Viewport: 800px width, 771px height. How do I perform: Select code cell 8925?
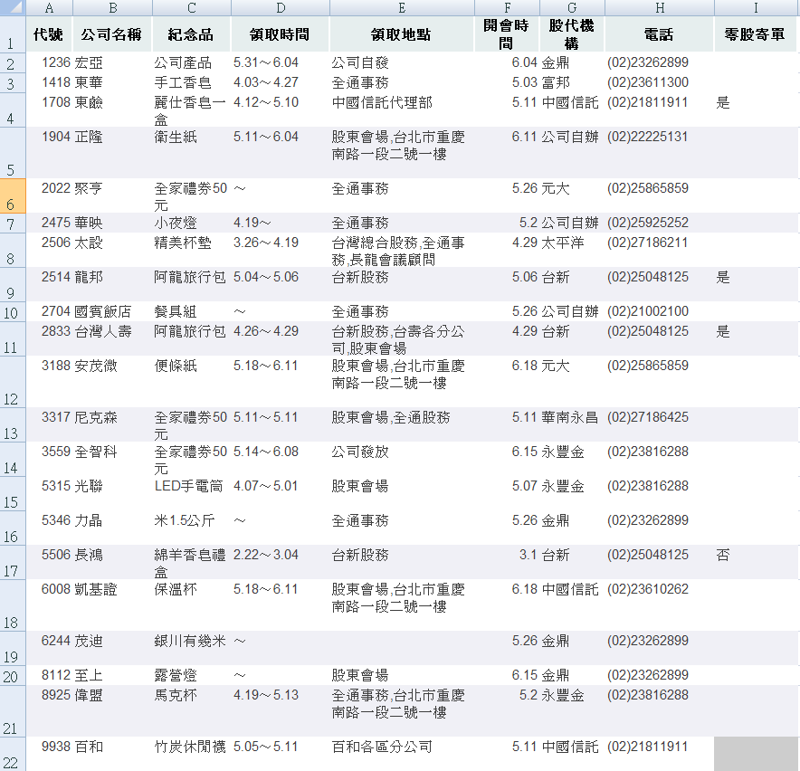click(x=50, y=710)
